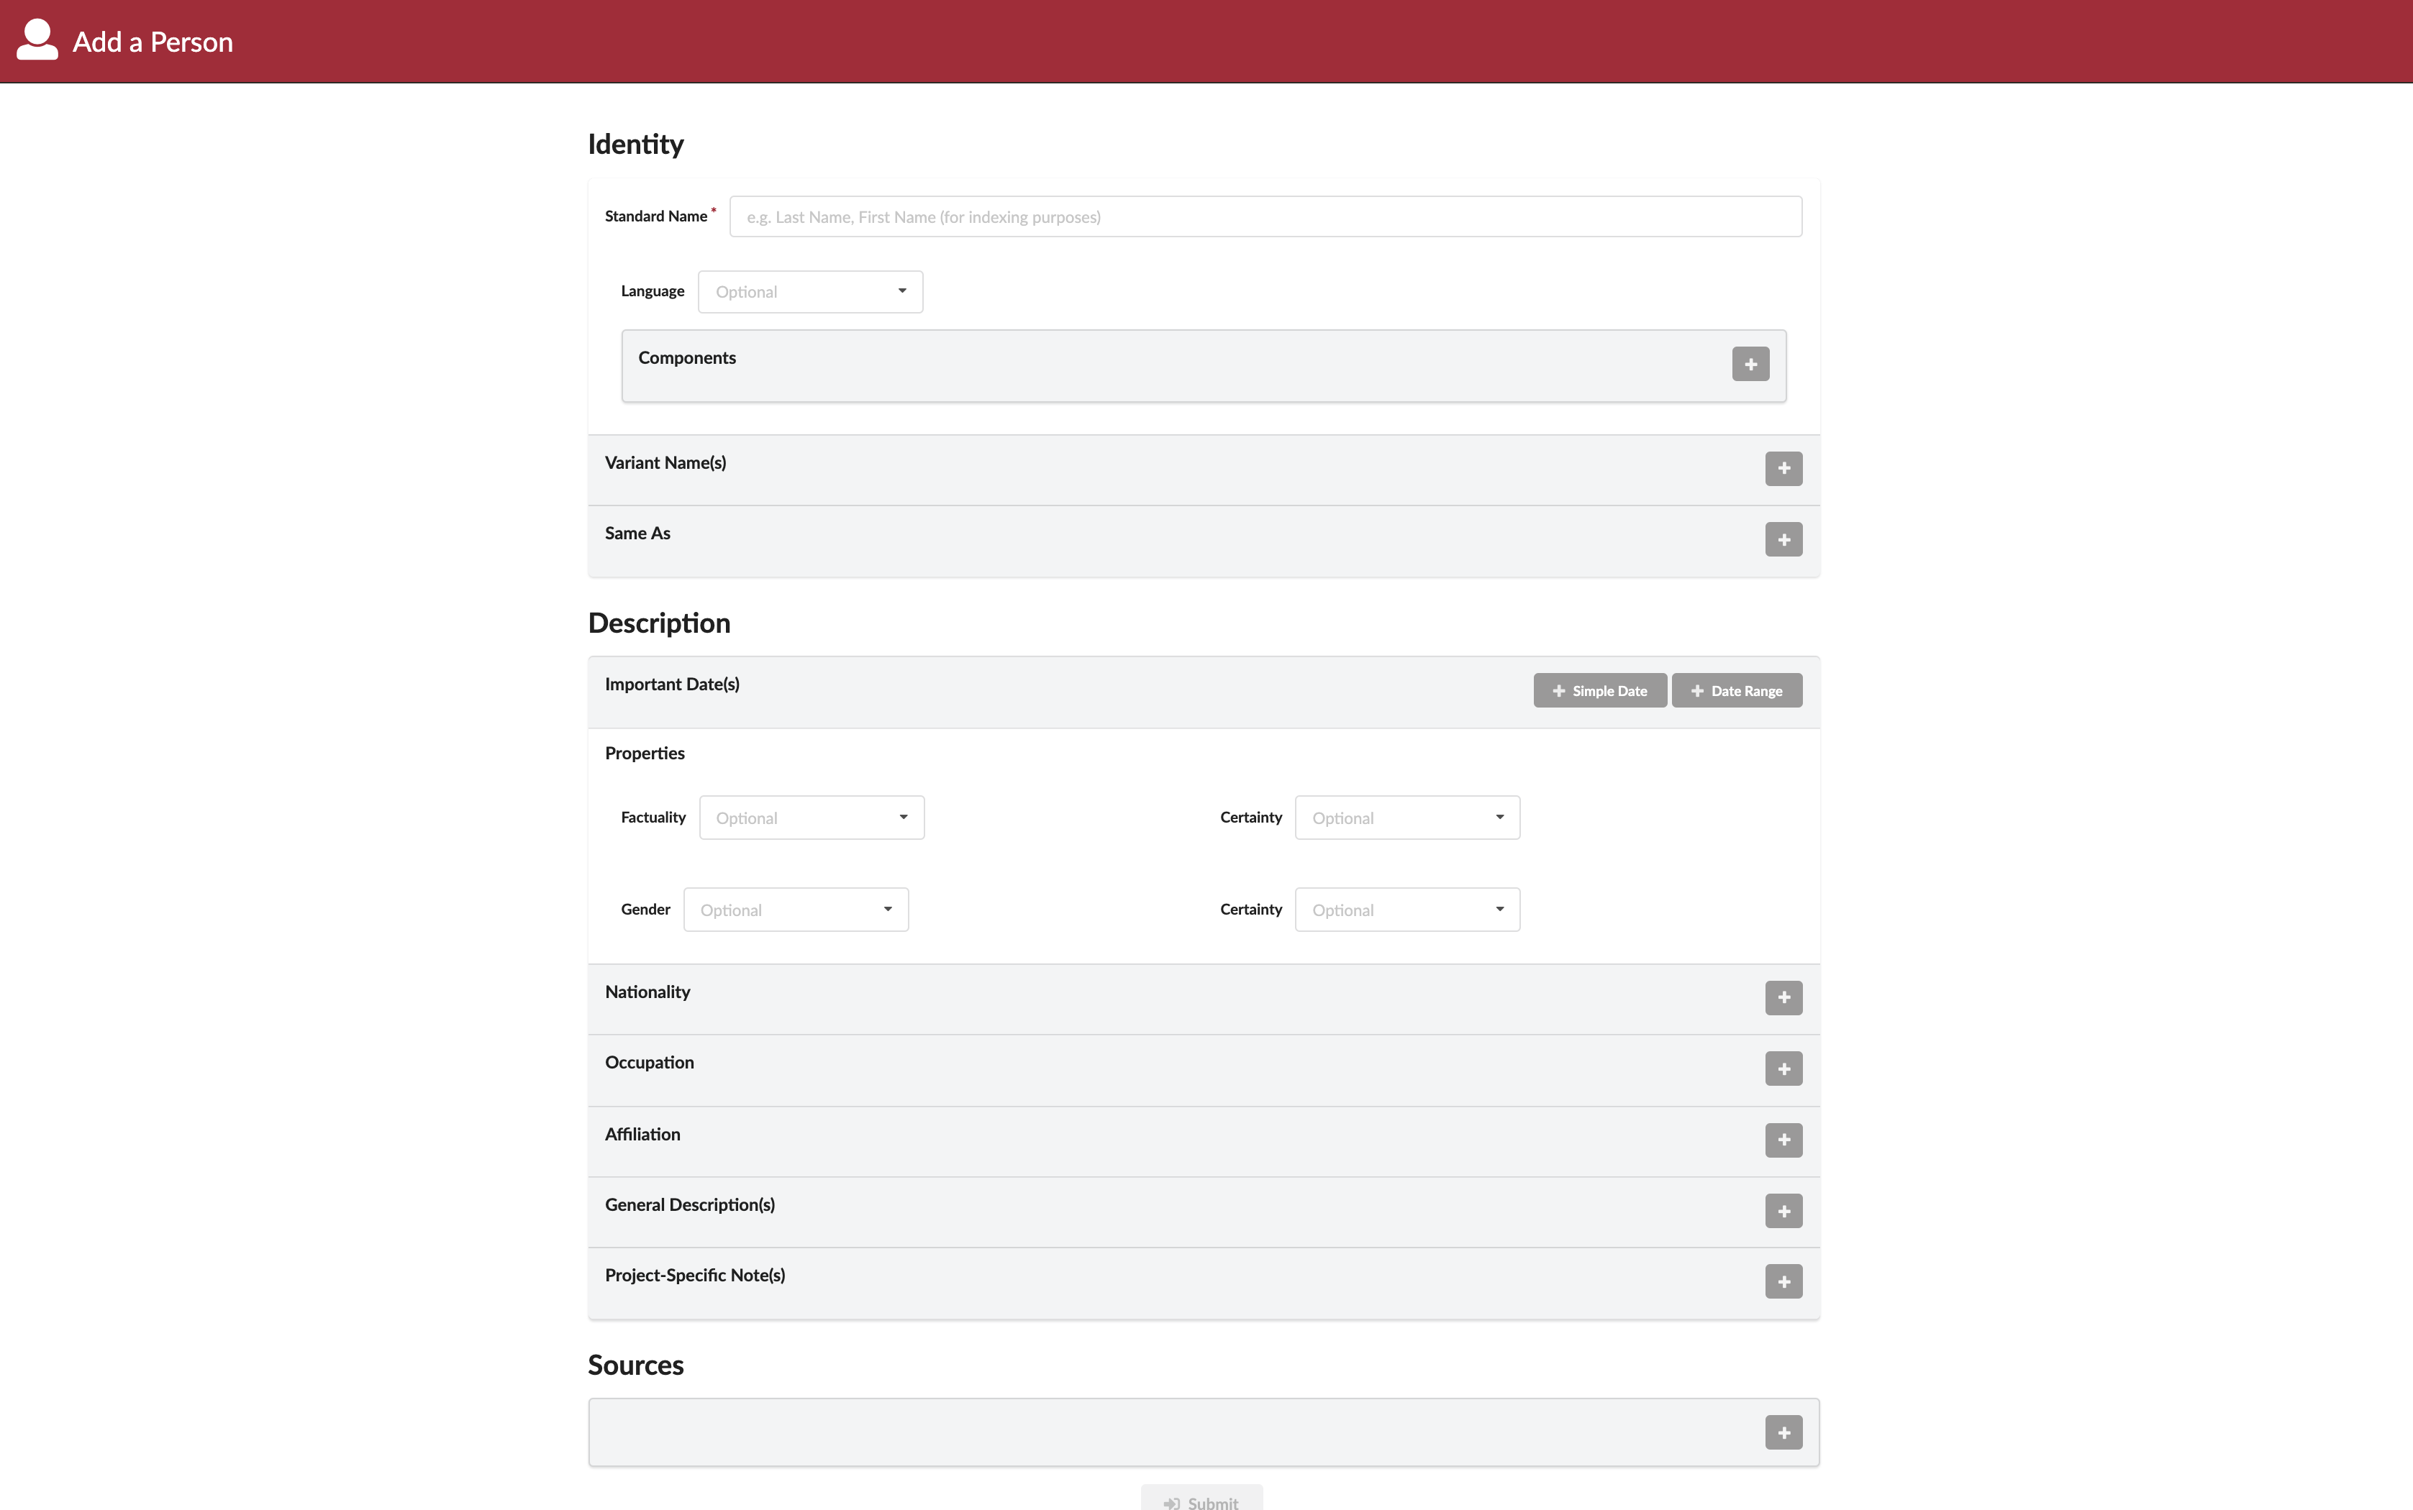Screen dimensions: 2413x1510
Task: Click the Components label
Action: coord(688,357)
